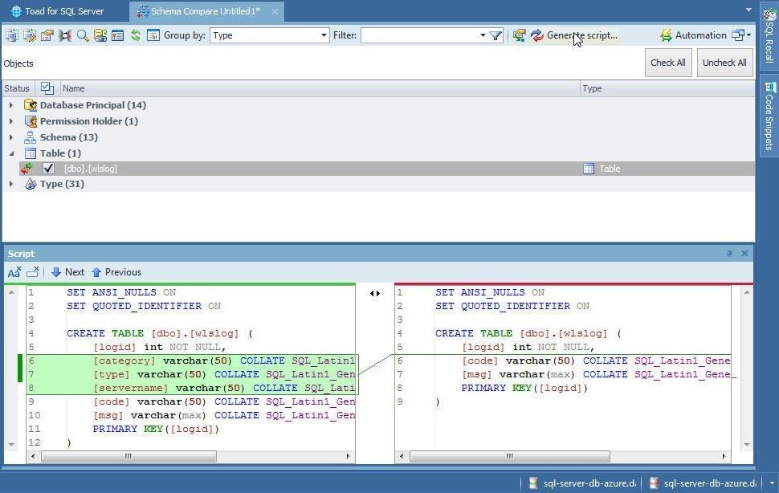Click the Generate script button
Viewport: 779px width, 493px height.
[575, 35]
